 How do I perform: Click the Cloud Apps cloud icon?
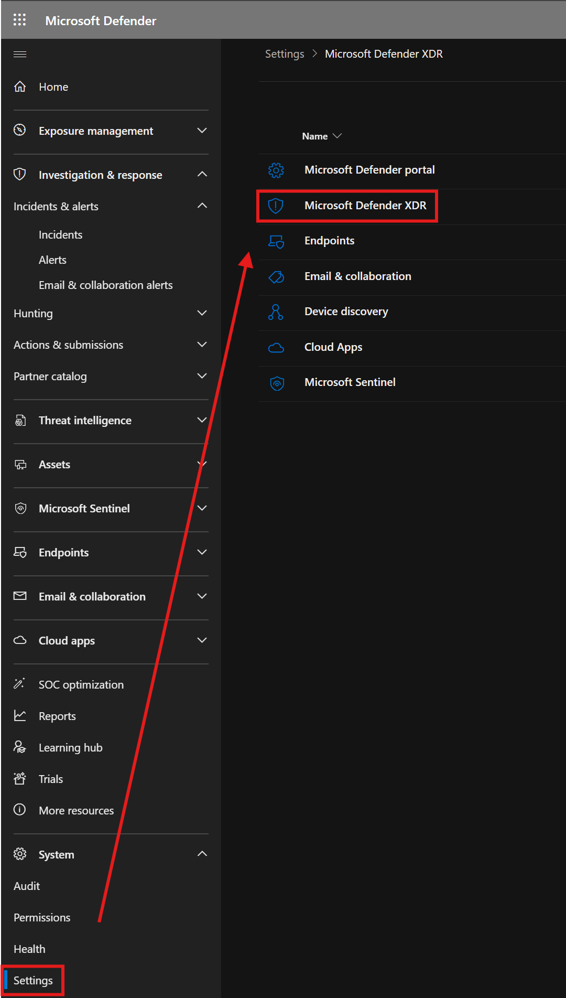[x=276, y=347]
